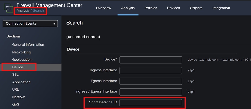
Task: Focus the Egress Interface input field
Action: coord(151,81)
